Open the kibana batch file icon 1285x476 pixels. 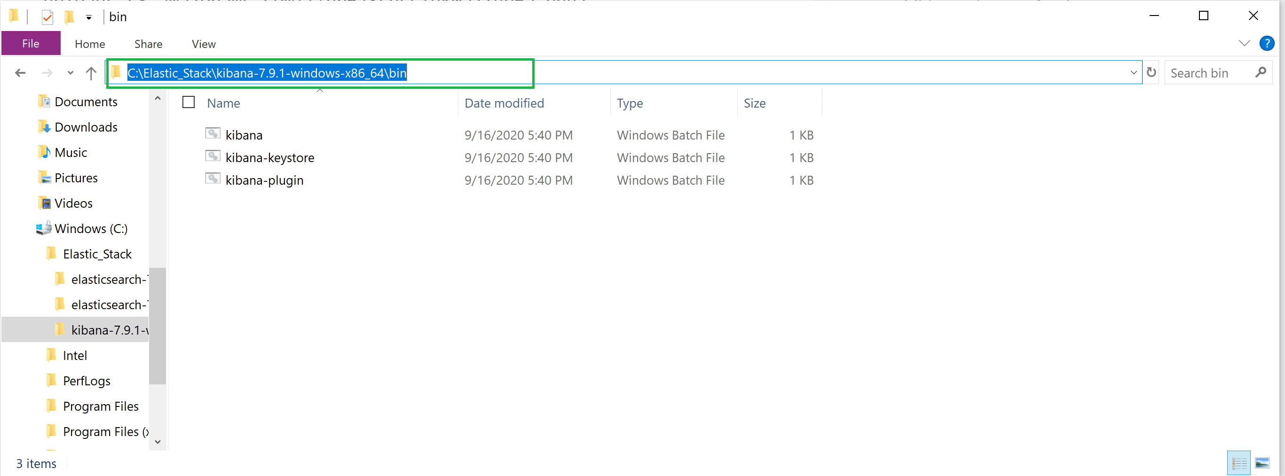tap(213, 134)
